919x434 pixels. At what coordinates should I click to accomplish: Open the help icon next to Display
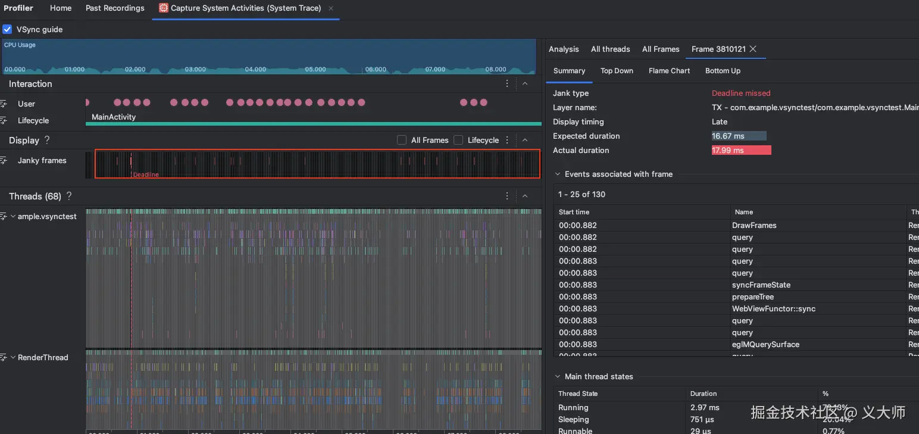click(x=47, y=140)
